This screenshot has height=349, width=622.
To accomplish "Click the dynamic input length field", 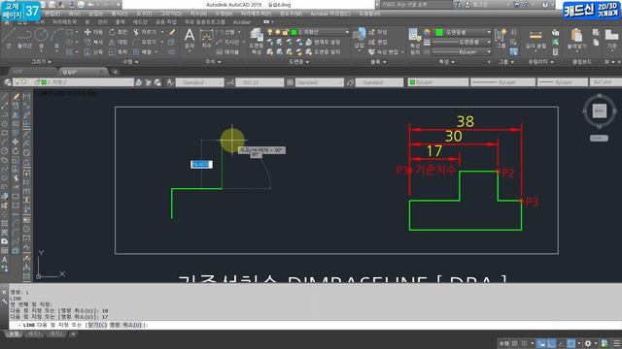I will 201,164.
